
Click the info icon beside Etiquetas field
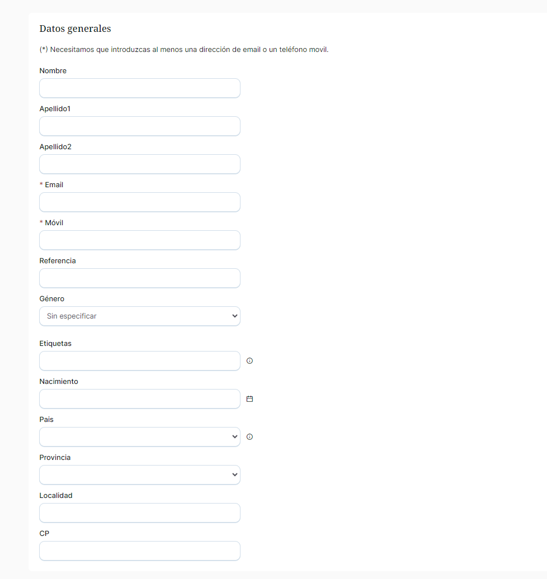[249, 361]
